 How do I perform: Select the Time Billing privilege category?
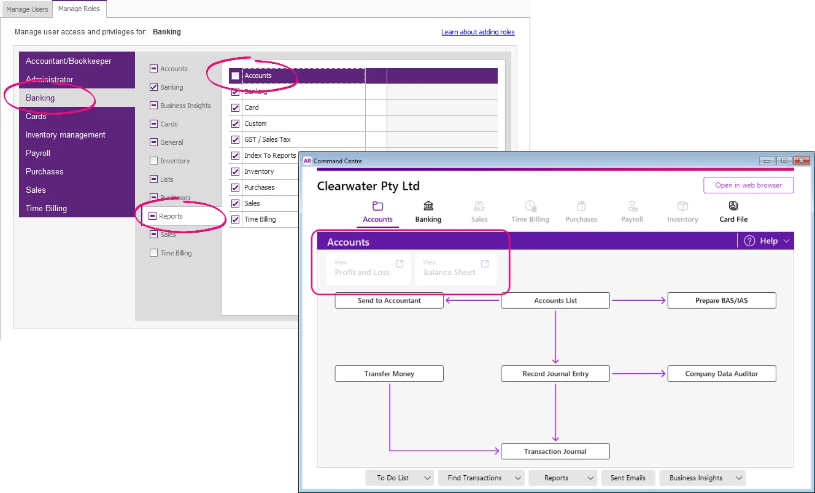click(176, 253)
